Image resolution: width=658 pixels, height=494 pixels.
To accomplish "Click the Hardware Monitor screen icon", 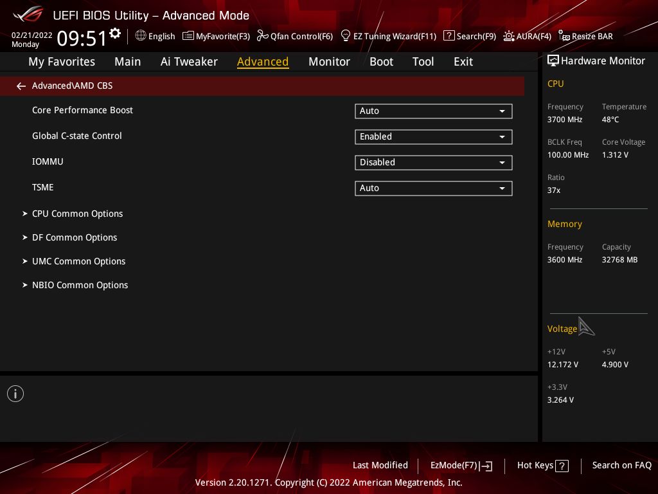I will point(553,61).
